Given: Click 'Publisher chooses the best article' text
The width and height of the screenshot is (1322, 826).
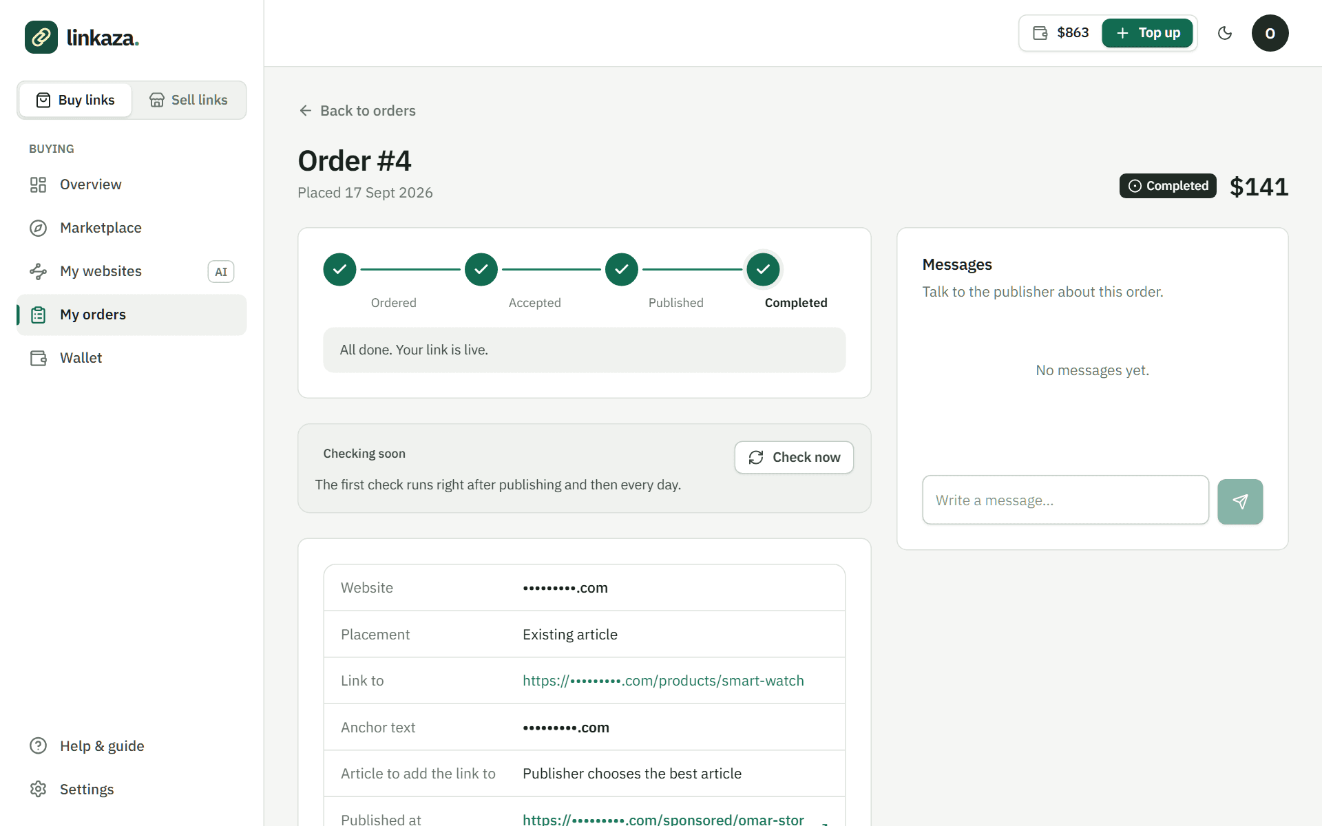Looking at the screenshot, I should [632, 774].
